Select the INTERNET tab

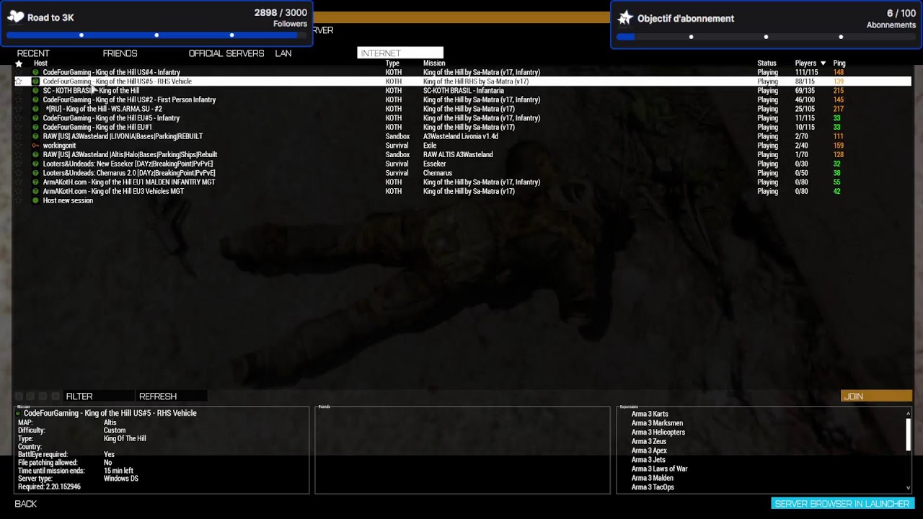pyautogui.click(x=400, y=53)
